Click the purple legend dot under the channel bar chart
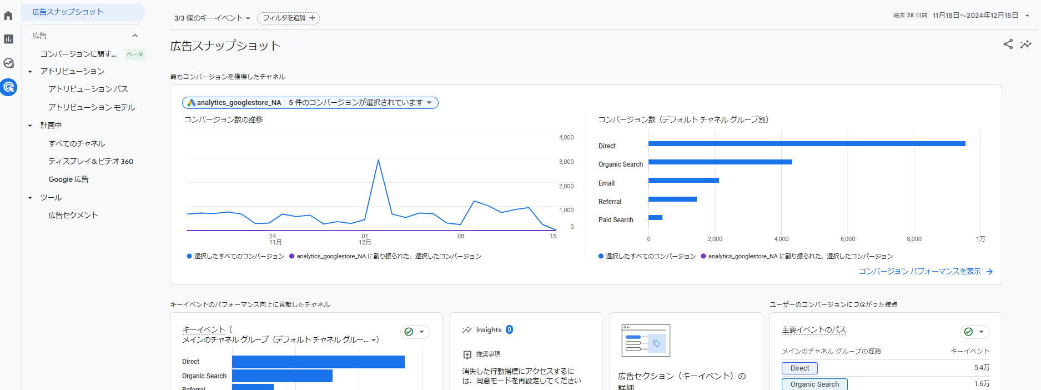Image resolution: width=1041 pixels, height=390 pixels. 703,256
